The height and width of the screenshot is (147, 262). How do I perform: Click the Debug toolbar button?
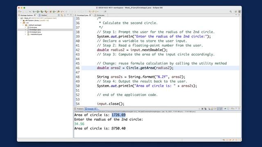pyautogui.click(x=34, y=12)
